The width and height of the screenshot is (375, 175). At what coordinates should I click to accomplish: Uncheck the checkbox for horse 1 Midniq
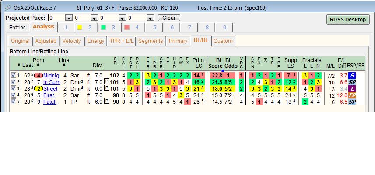click(x=13, y=76)
